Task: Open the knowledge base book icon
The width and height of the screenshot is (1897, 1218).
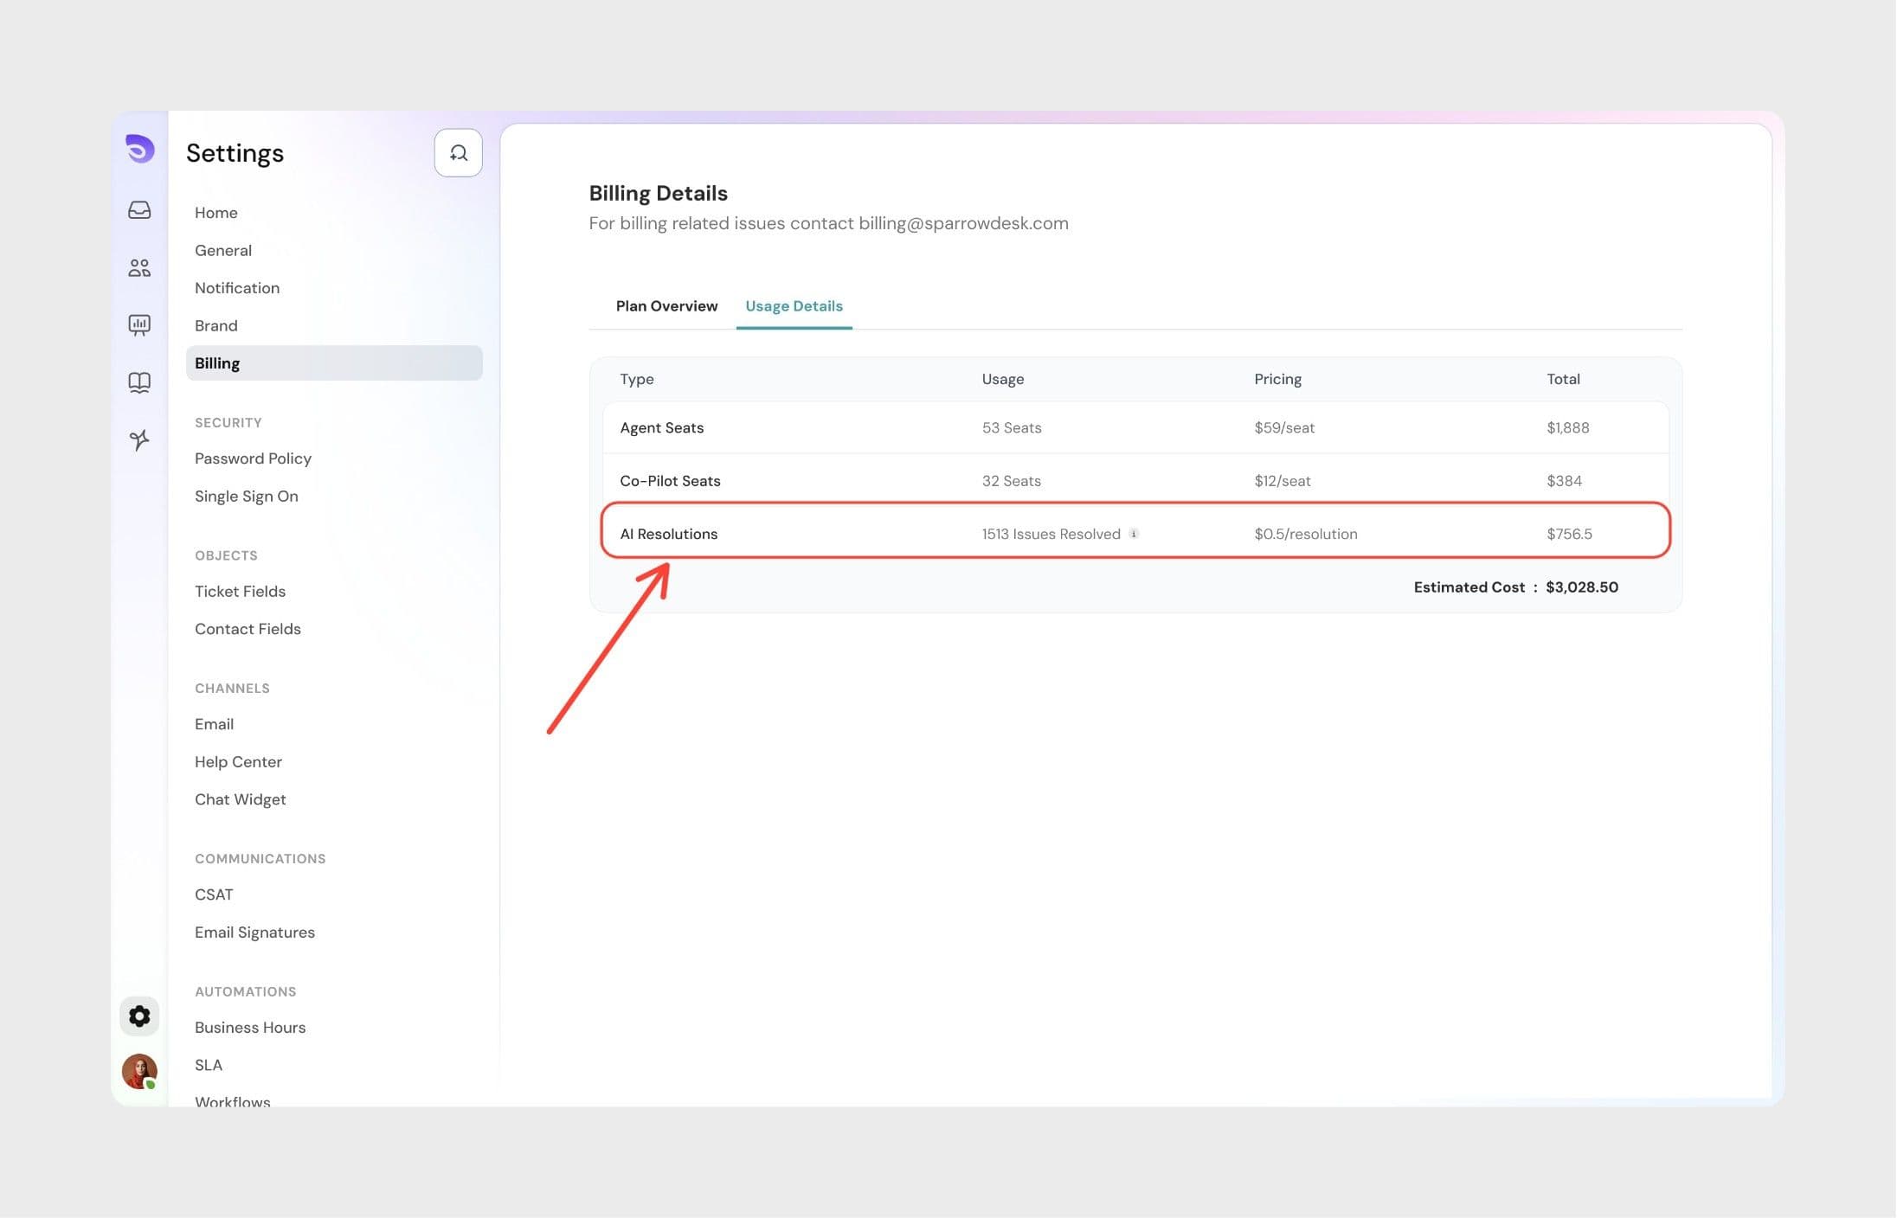Action: 139,382
